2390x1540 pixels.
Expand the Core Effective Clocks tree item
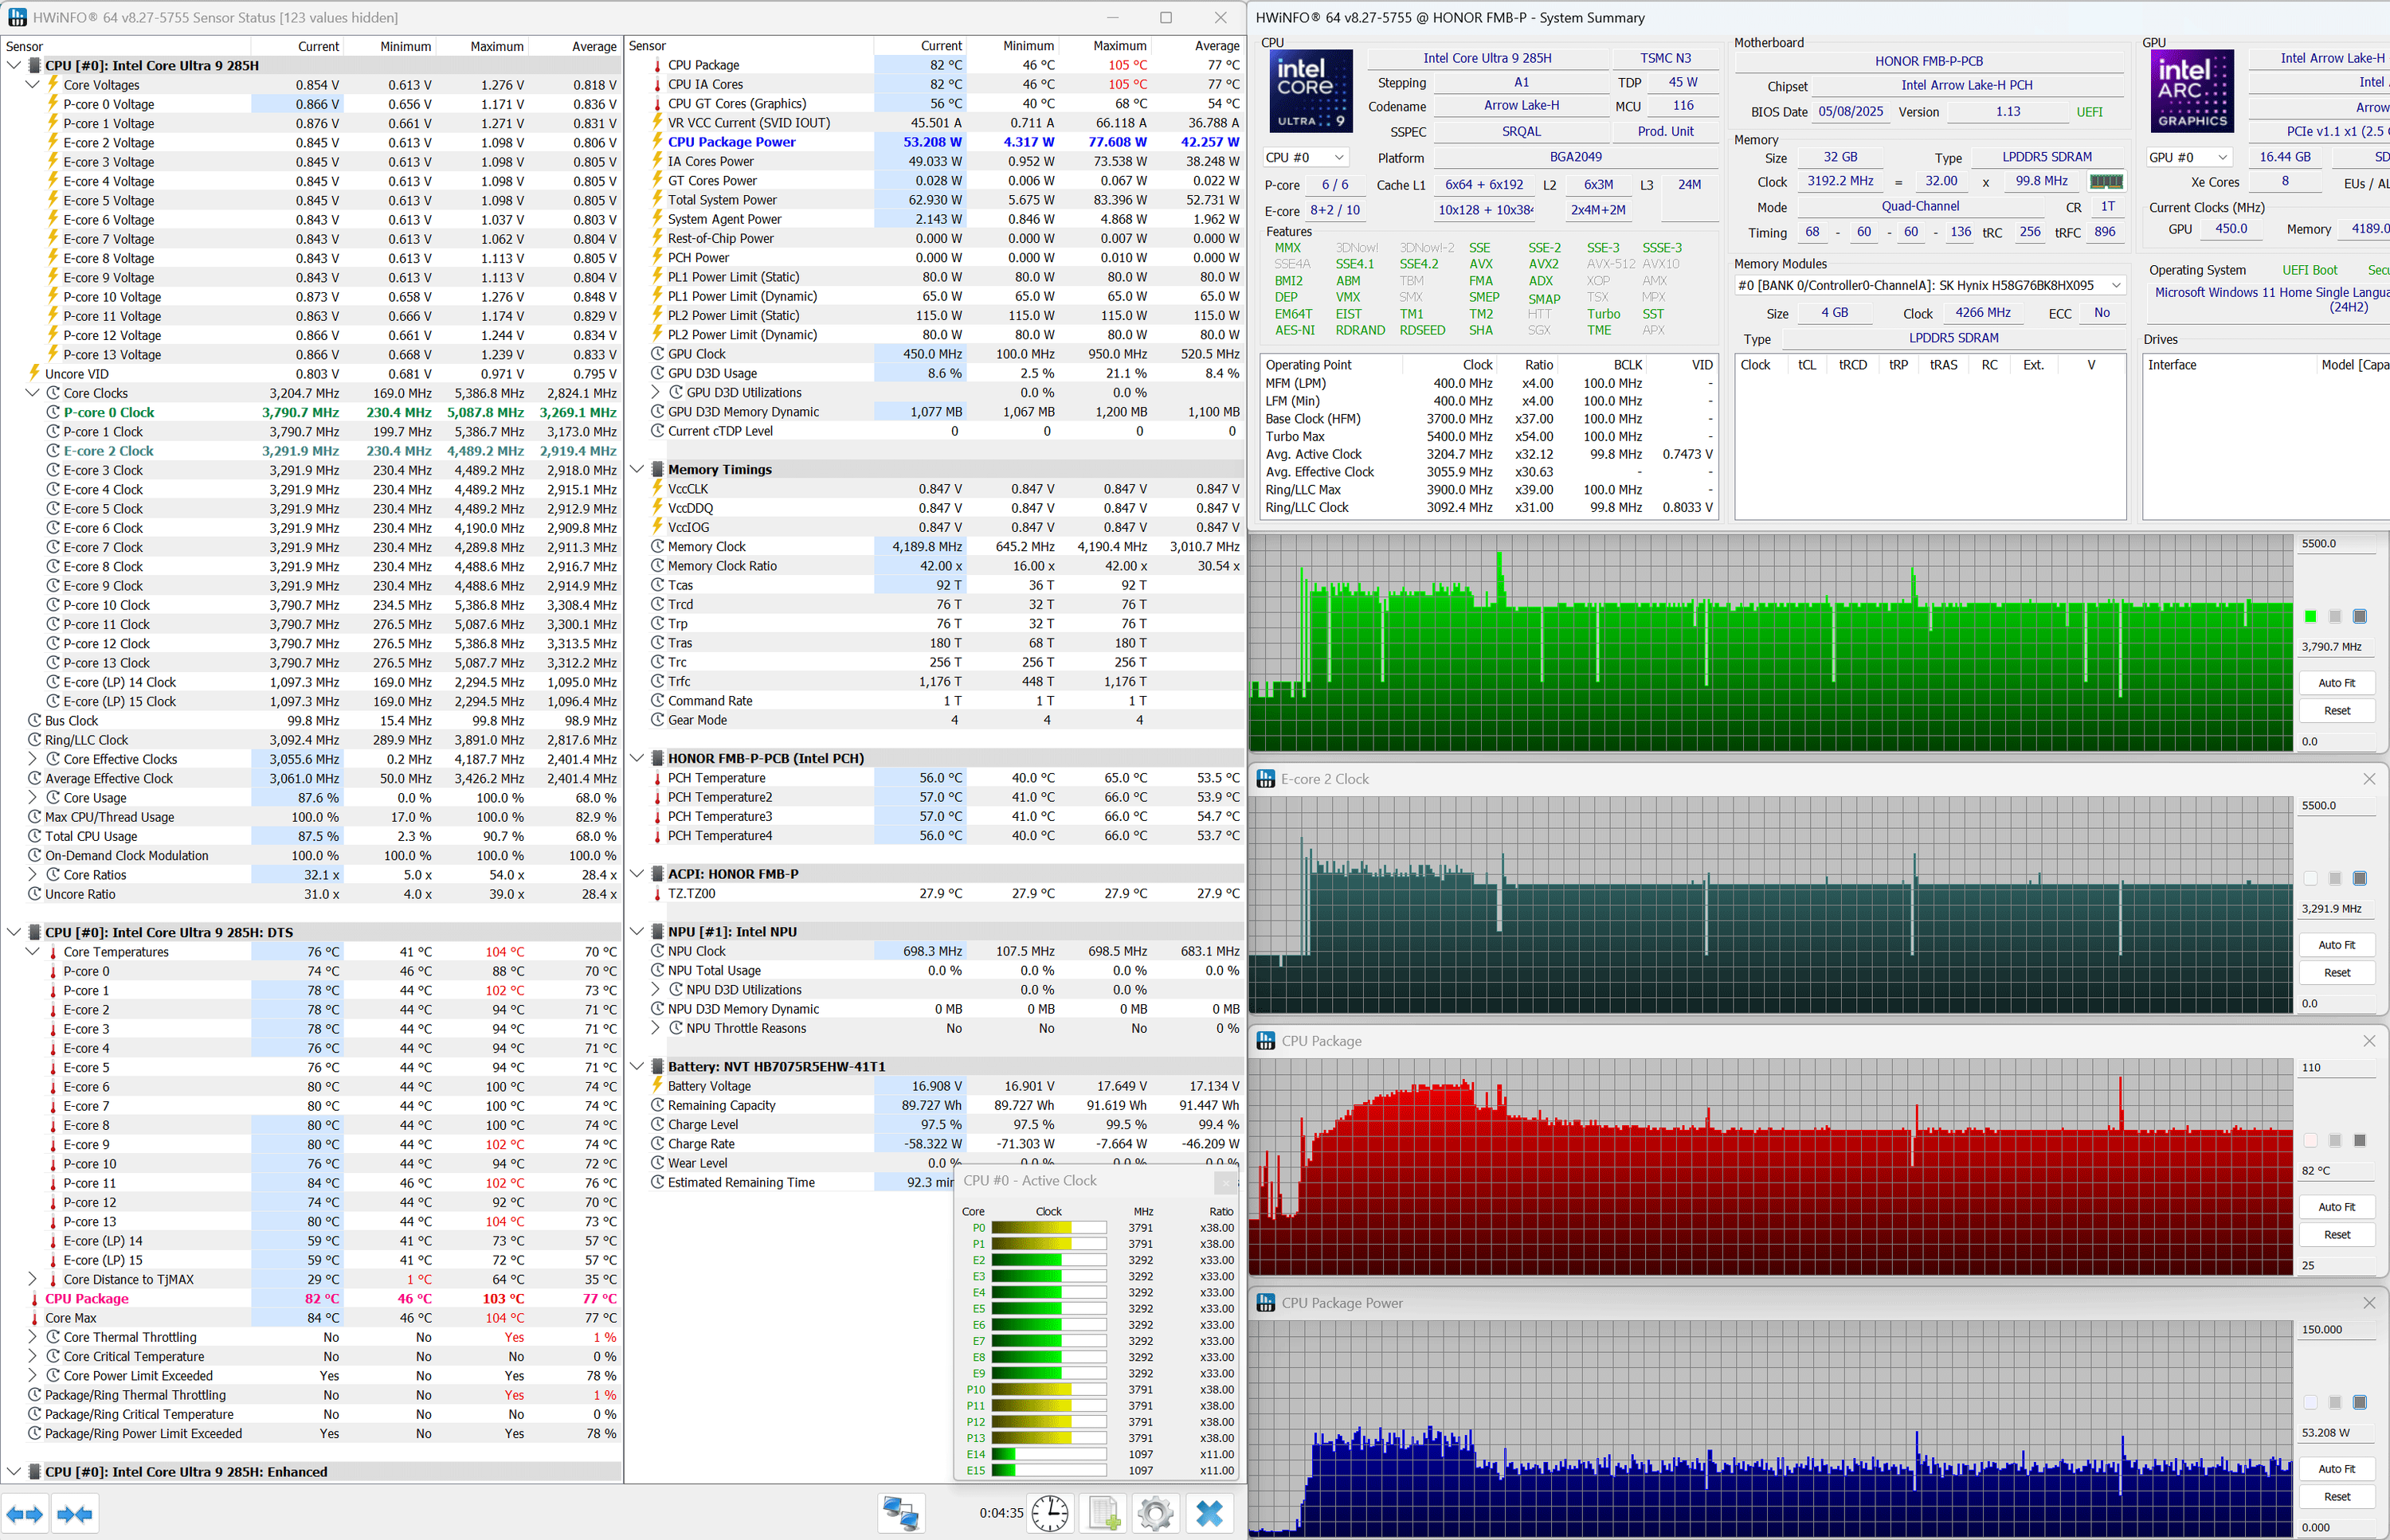32,759
